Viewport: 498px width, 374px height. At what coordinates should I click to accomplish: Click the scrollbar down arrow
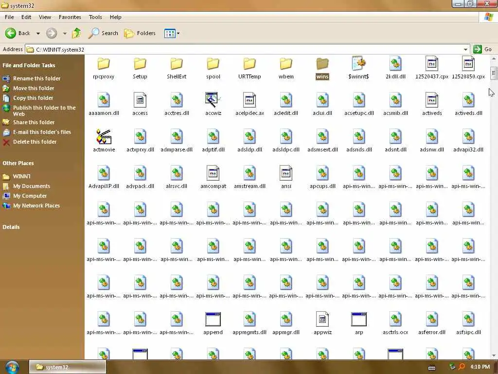coord(494,356)
